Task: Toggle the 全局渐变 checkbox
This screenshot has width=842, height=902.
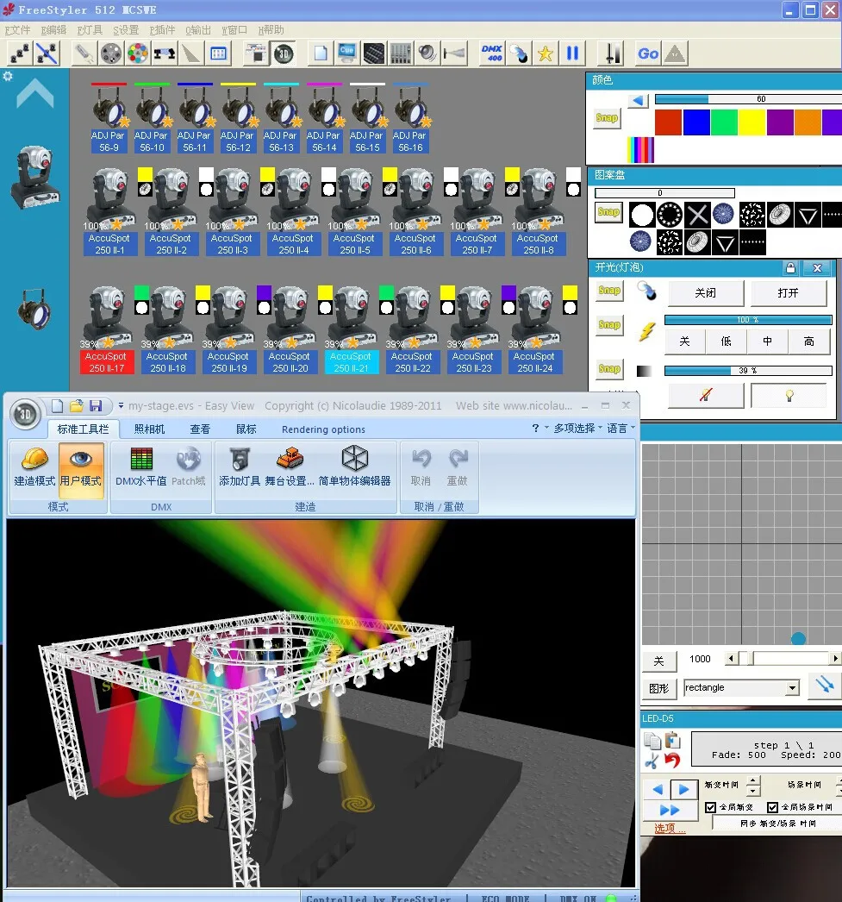Action: 710,807
